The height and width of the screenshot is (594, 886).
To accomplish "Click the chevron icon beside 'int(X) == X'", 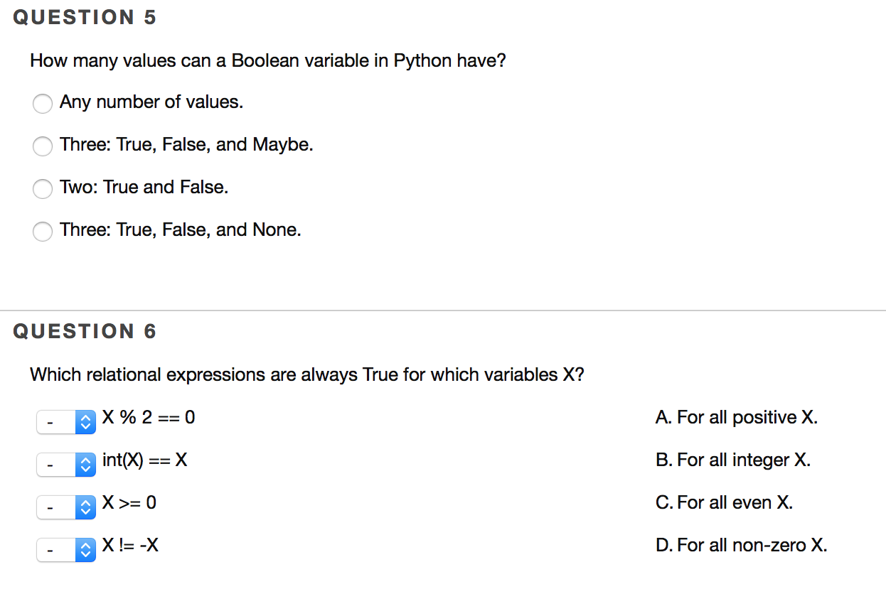I will (x=85, y=464).
